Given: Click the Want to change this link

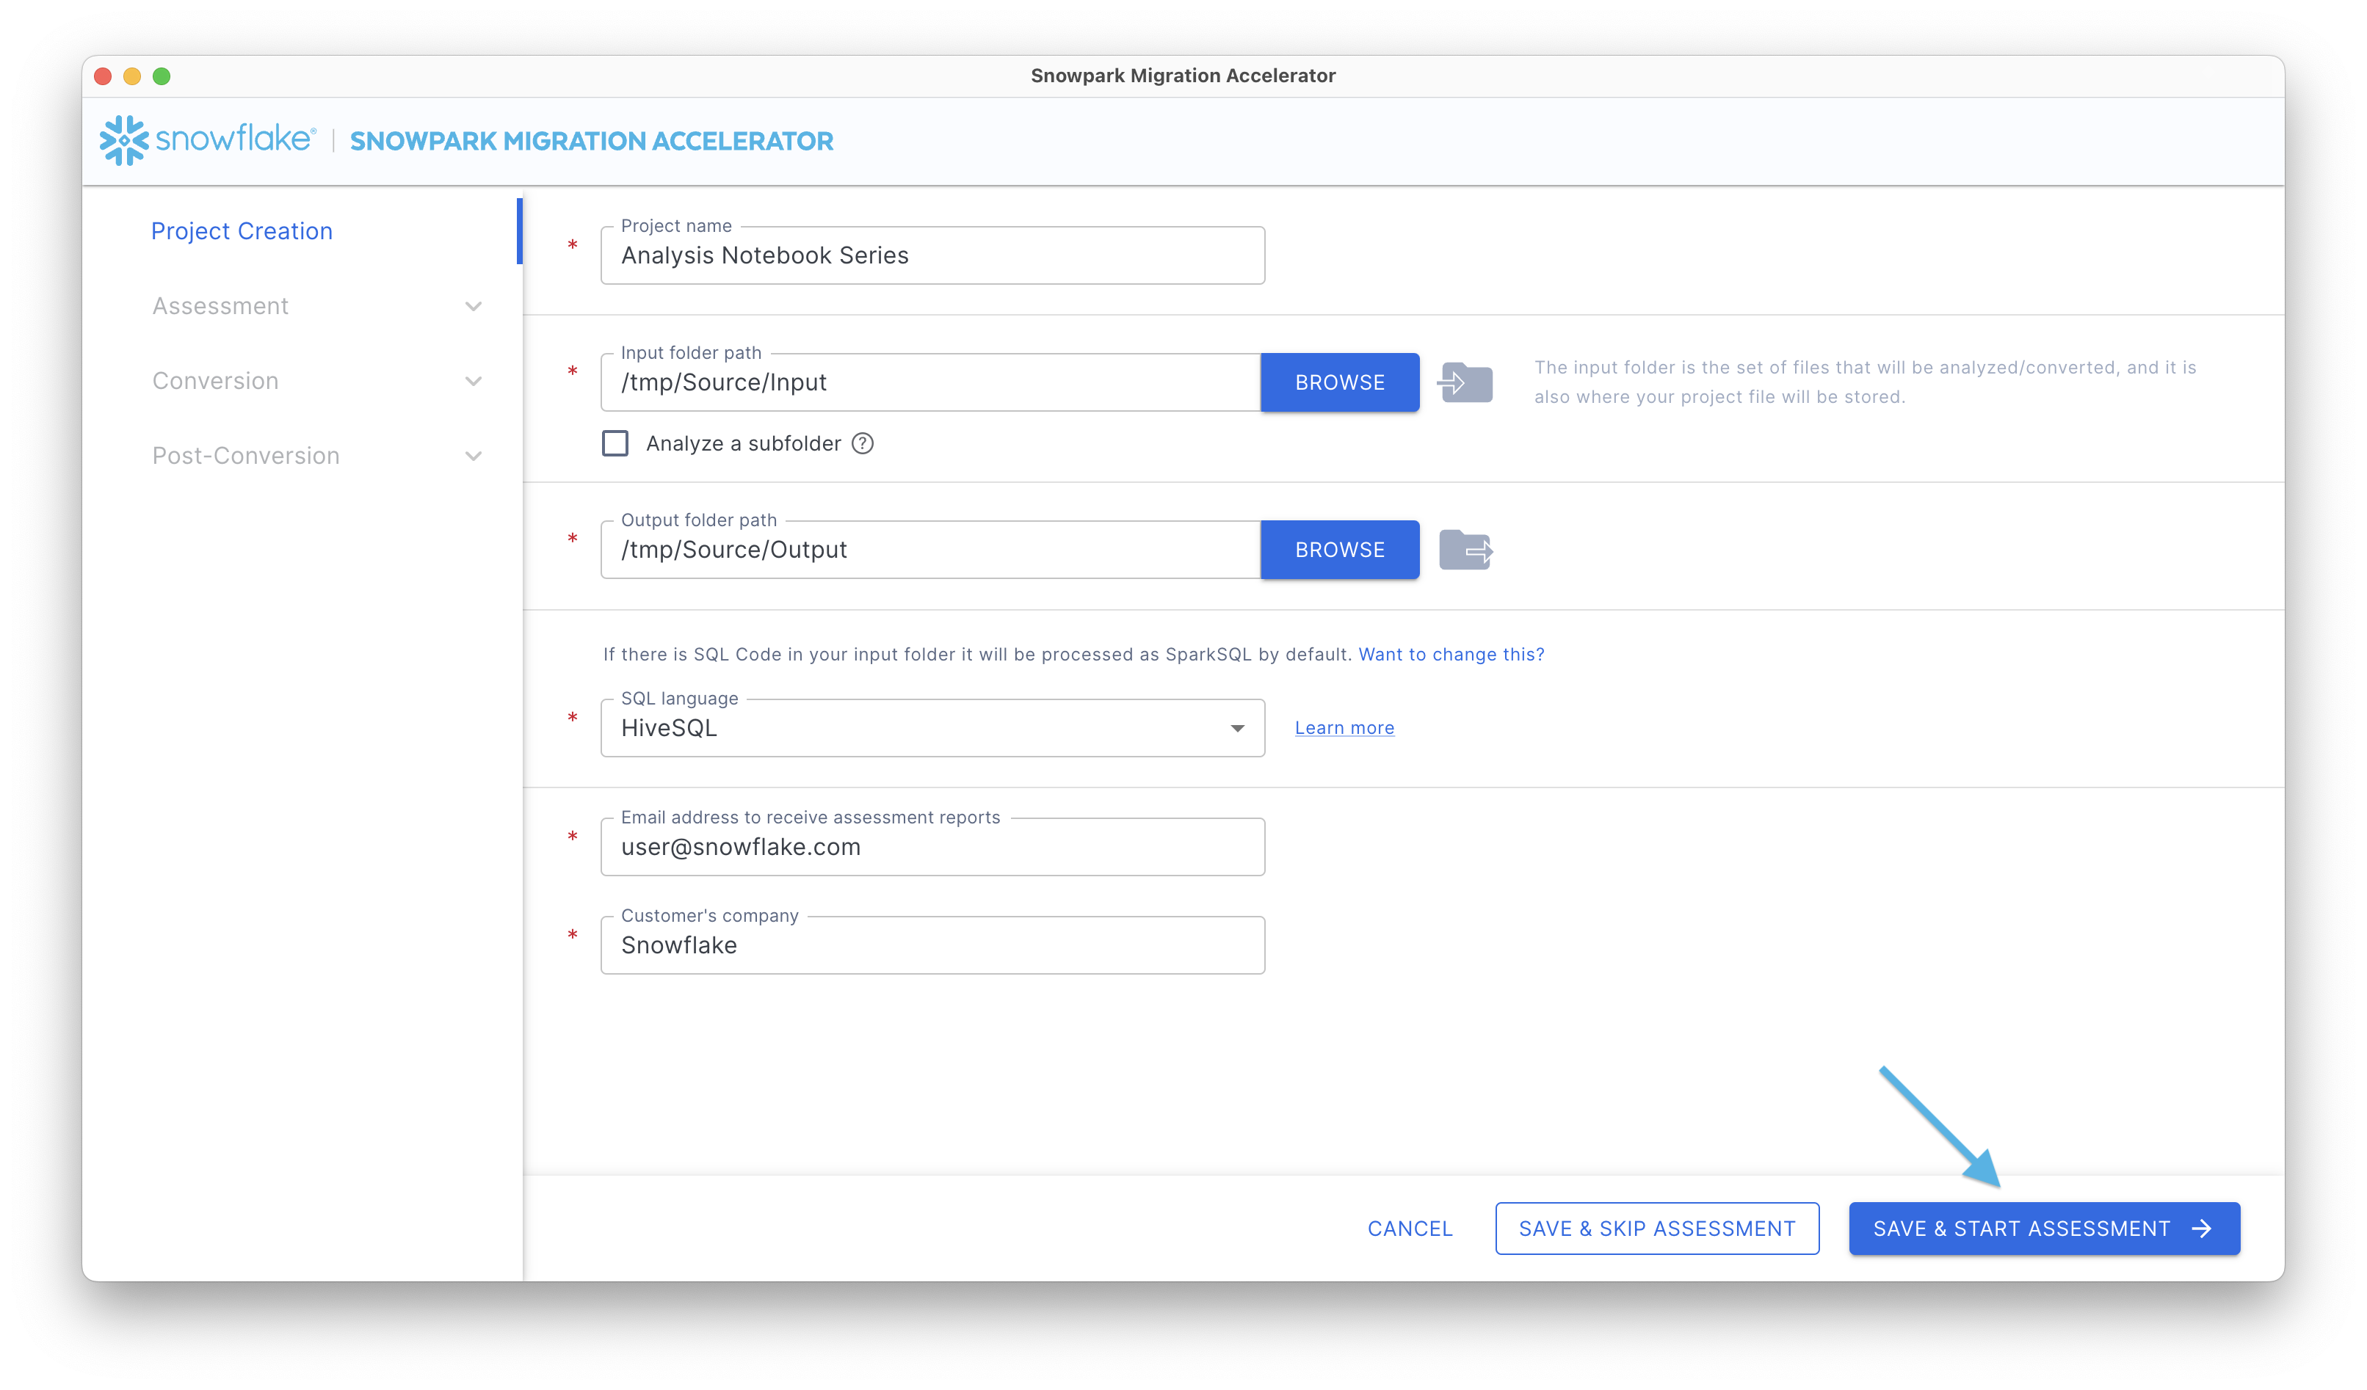Looking at the screenshot, I should [x=1451, y=655].
